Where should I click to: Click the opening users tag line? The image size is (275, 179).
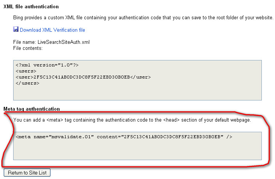[x=26, y=71]
